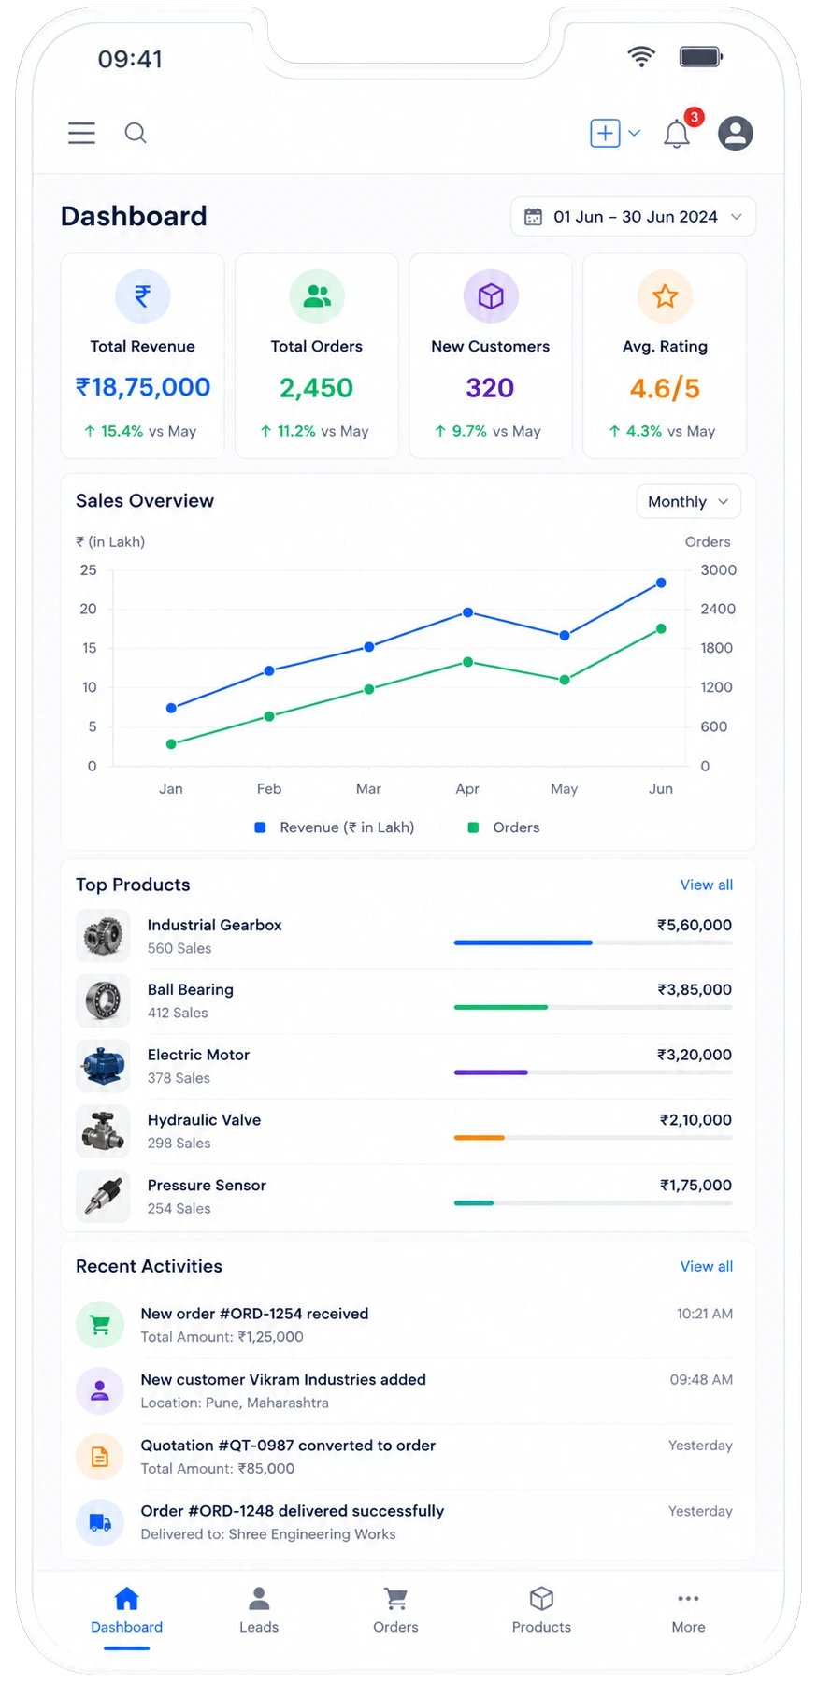Image resolution: width=817 pixels, height=1683 pixels.
Task: Open the Electric Motor thumbnail
Action: coord(103,1066)
